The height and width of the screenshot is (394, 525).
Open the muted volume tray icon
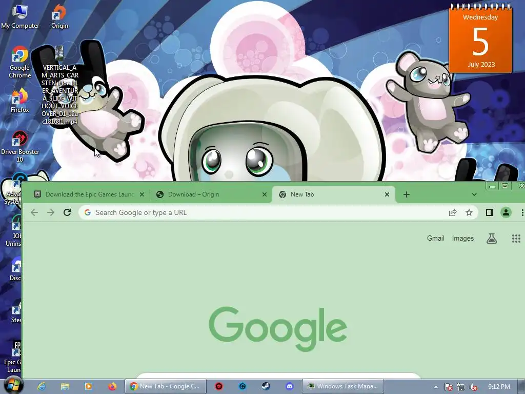[473, 387]
